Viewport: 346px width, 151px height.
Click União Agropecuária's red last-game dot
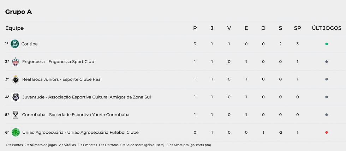[x=327, y=133]
